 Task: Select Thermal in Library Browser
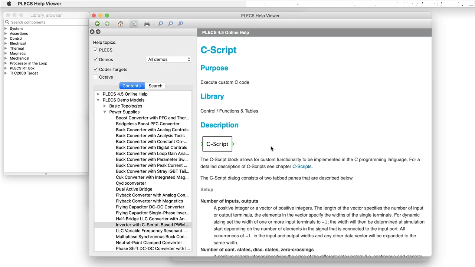click(x=17, y=48)
